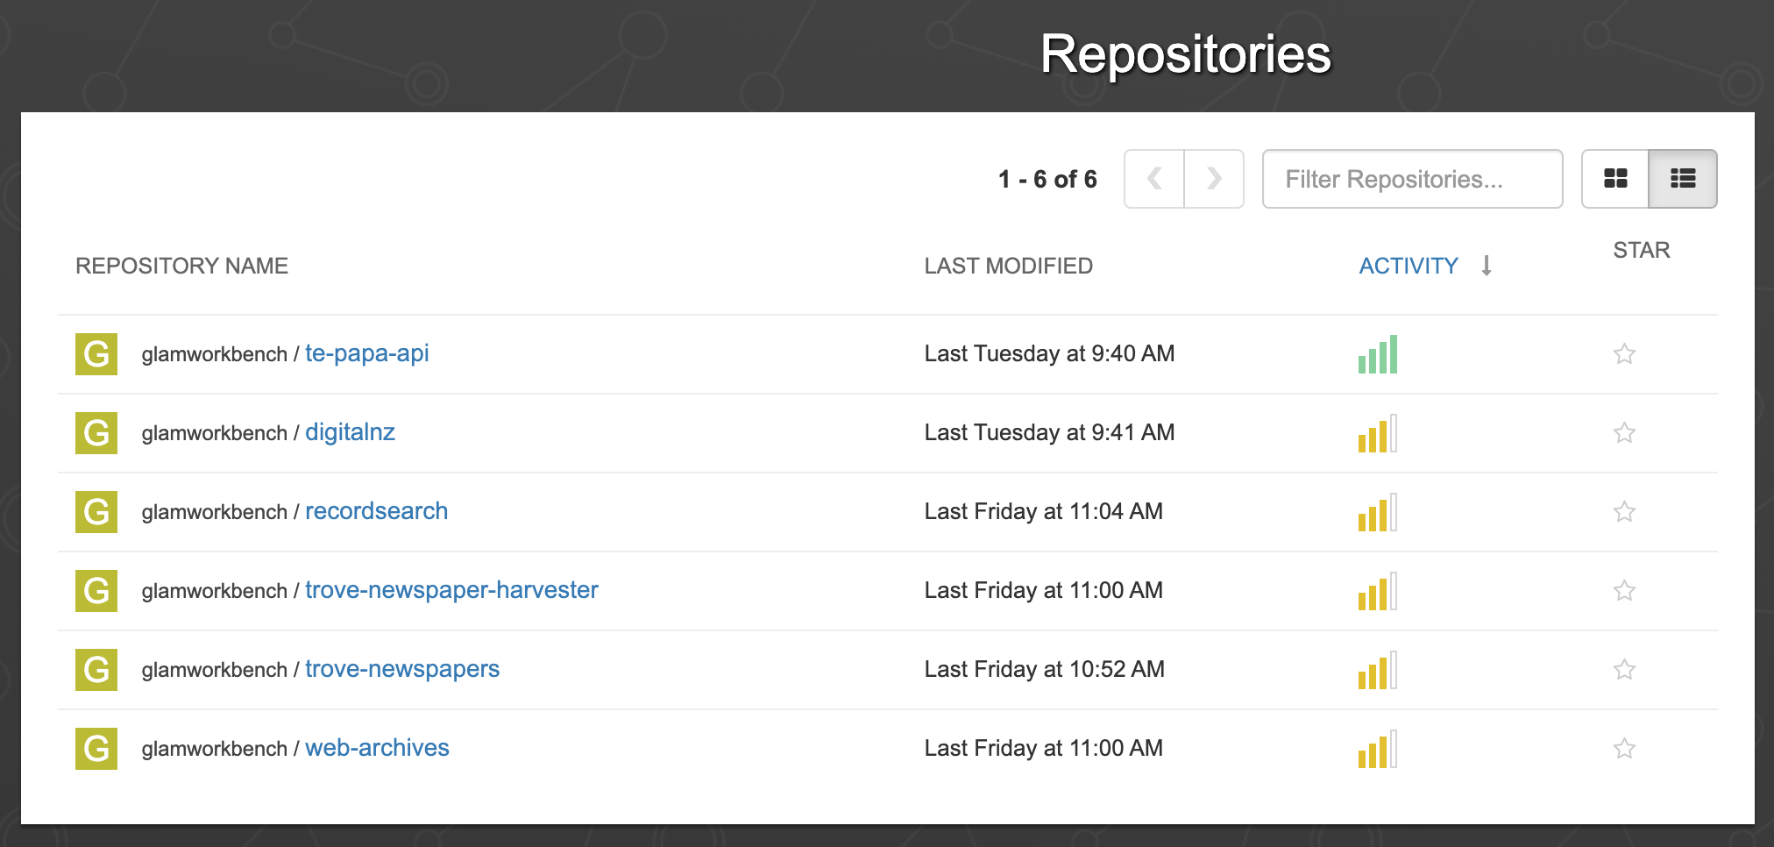Open the trove-newspaper-harvester repository link
Viewport: 1774px width, 847px height.
pyautogui.click(x=451, y=590)
